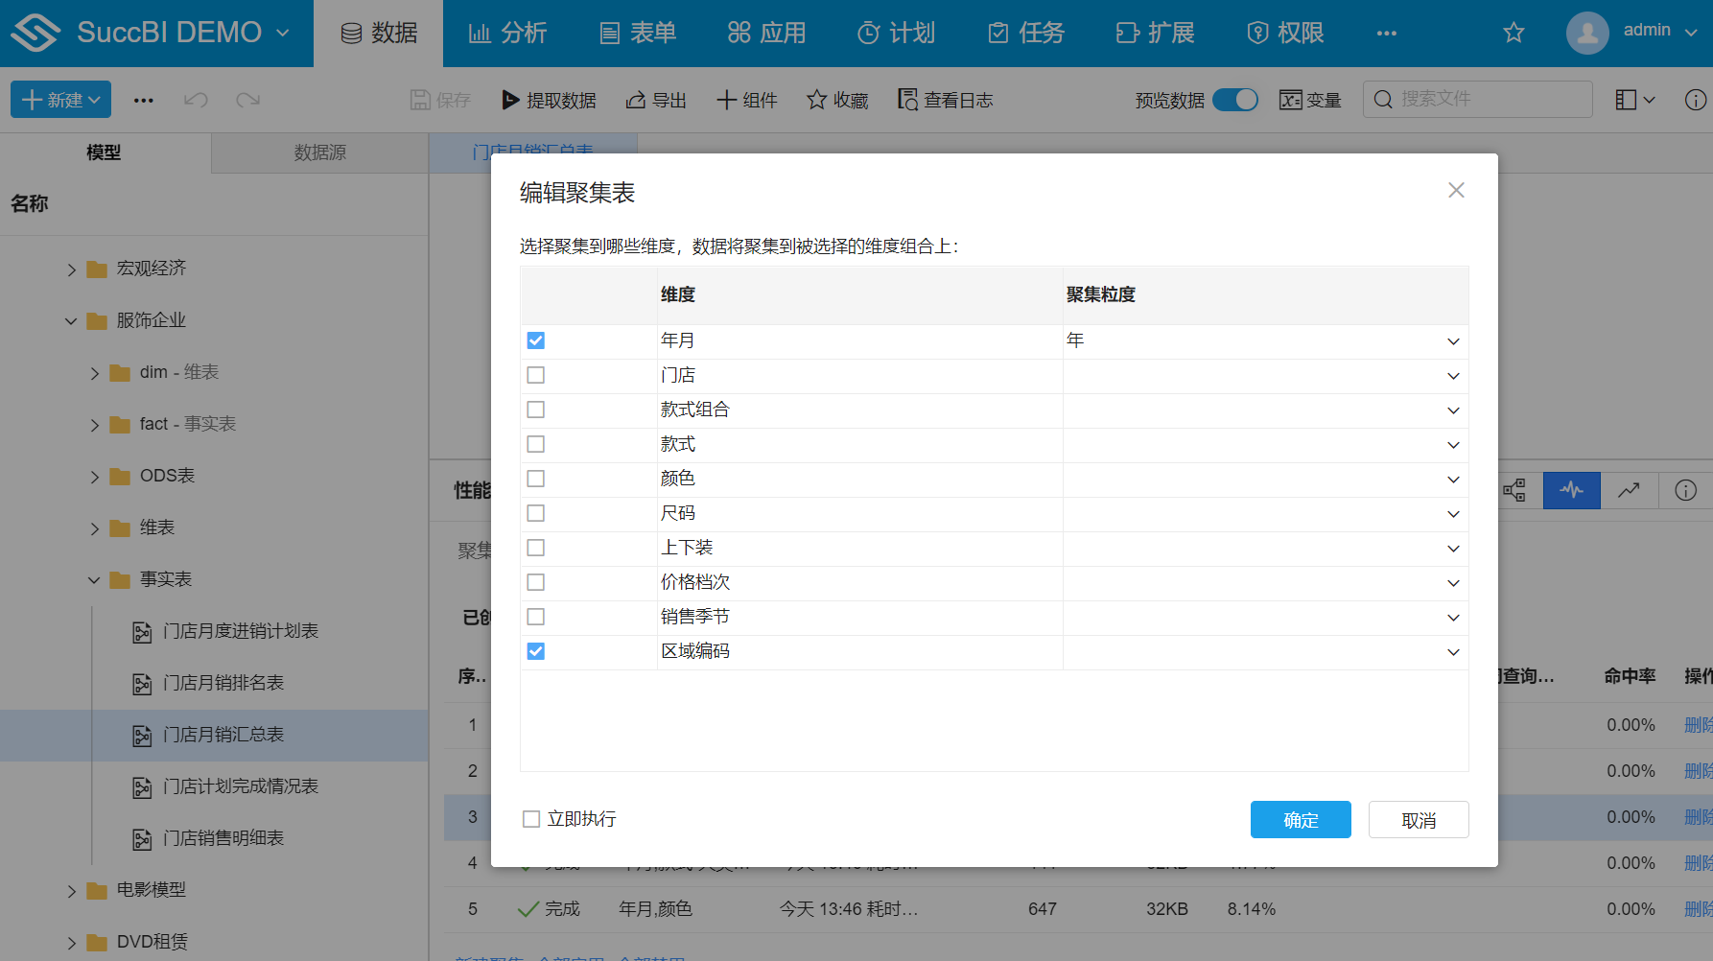The height and width of the screenshot is (961, 1713).
Task: Open the 聚集粒度 dropdown for 颜色
Action: point(1453,479)
